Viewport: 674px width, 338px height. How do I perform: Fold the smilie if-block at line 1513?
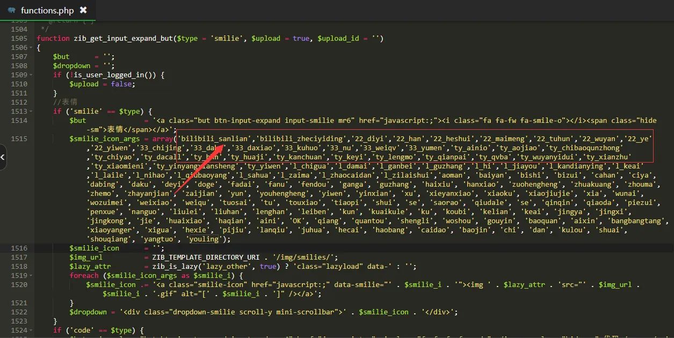tap(31, 111)
